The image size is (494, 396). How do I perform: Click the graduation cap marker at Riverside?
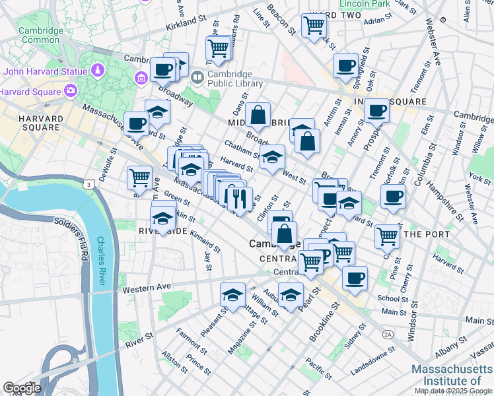pyautogui.click(x=162, y=220)
